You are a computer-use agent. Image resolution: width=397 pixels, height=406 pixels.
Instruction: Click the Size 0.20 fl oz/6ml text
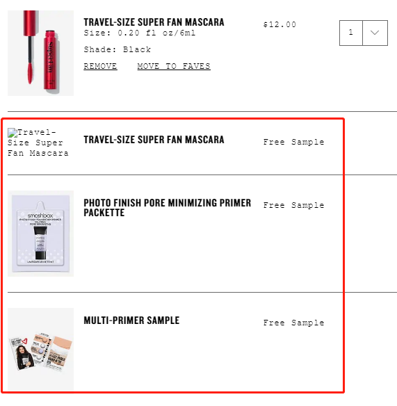tap(140, 33)
